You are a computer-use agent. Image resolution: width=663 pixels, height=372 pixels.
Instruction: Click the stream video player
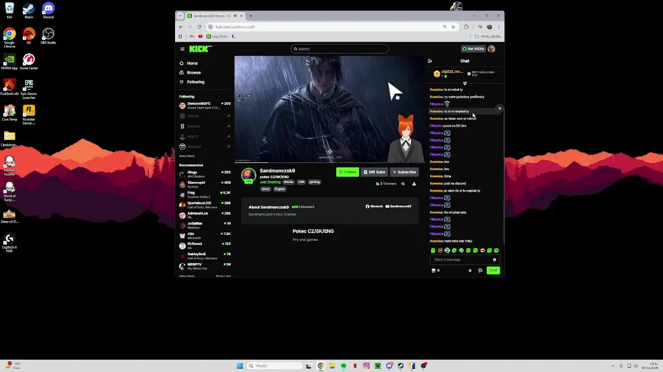[x=329, y=109]
